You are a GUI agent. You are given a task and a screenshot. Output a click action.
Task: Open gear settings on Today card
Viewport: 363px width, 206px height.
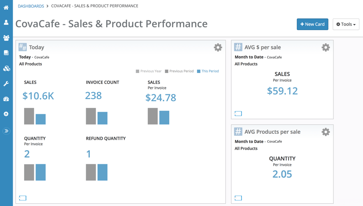pyautogui.click(x=218, y=48)
